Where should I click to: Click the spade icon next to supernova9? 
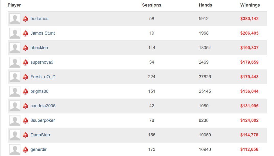click(25, 62)
